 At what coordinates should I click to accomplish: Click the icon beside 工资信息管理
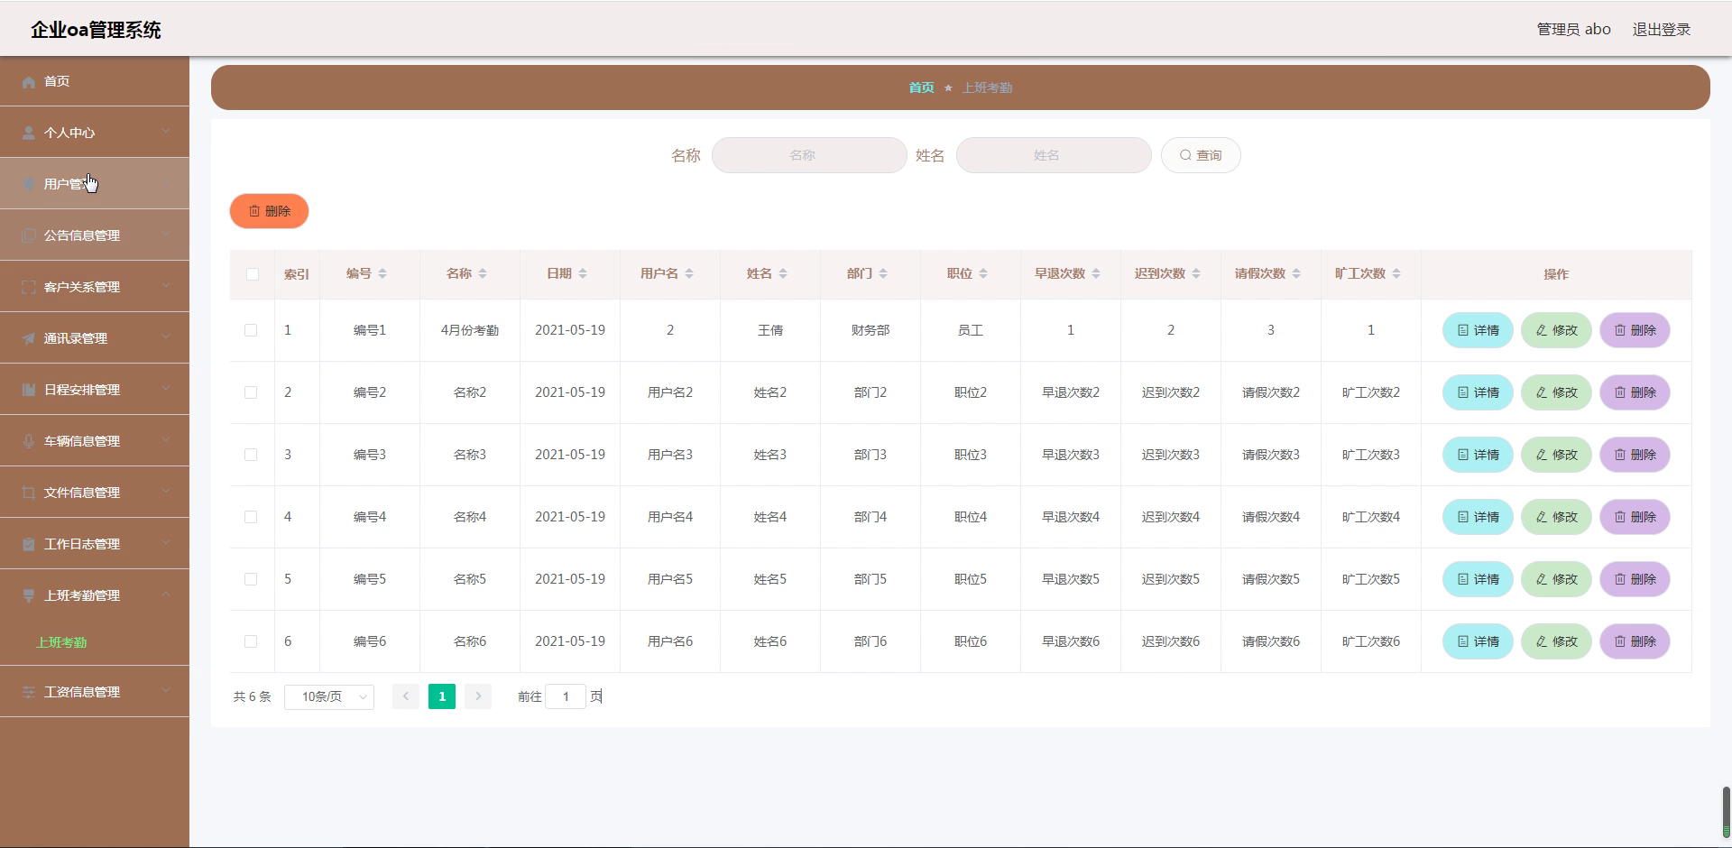pyautogui.click(x=28, y=692)
